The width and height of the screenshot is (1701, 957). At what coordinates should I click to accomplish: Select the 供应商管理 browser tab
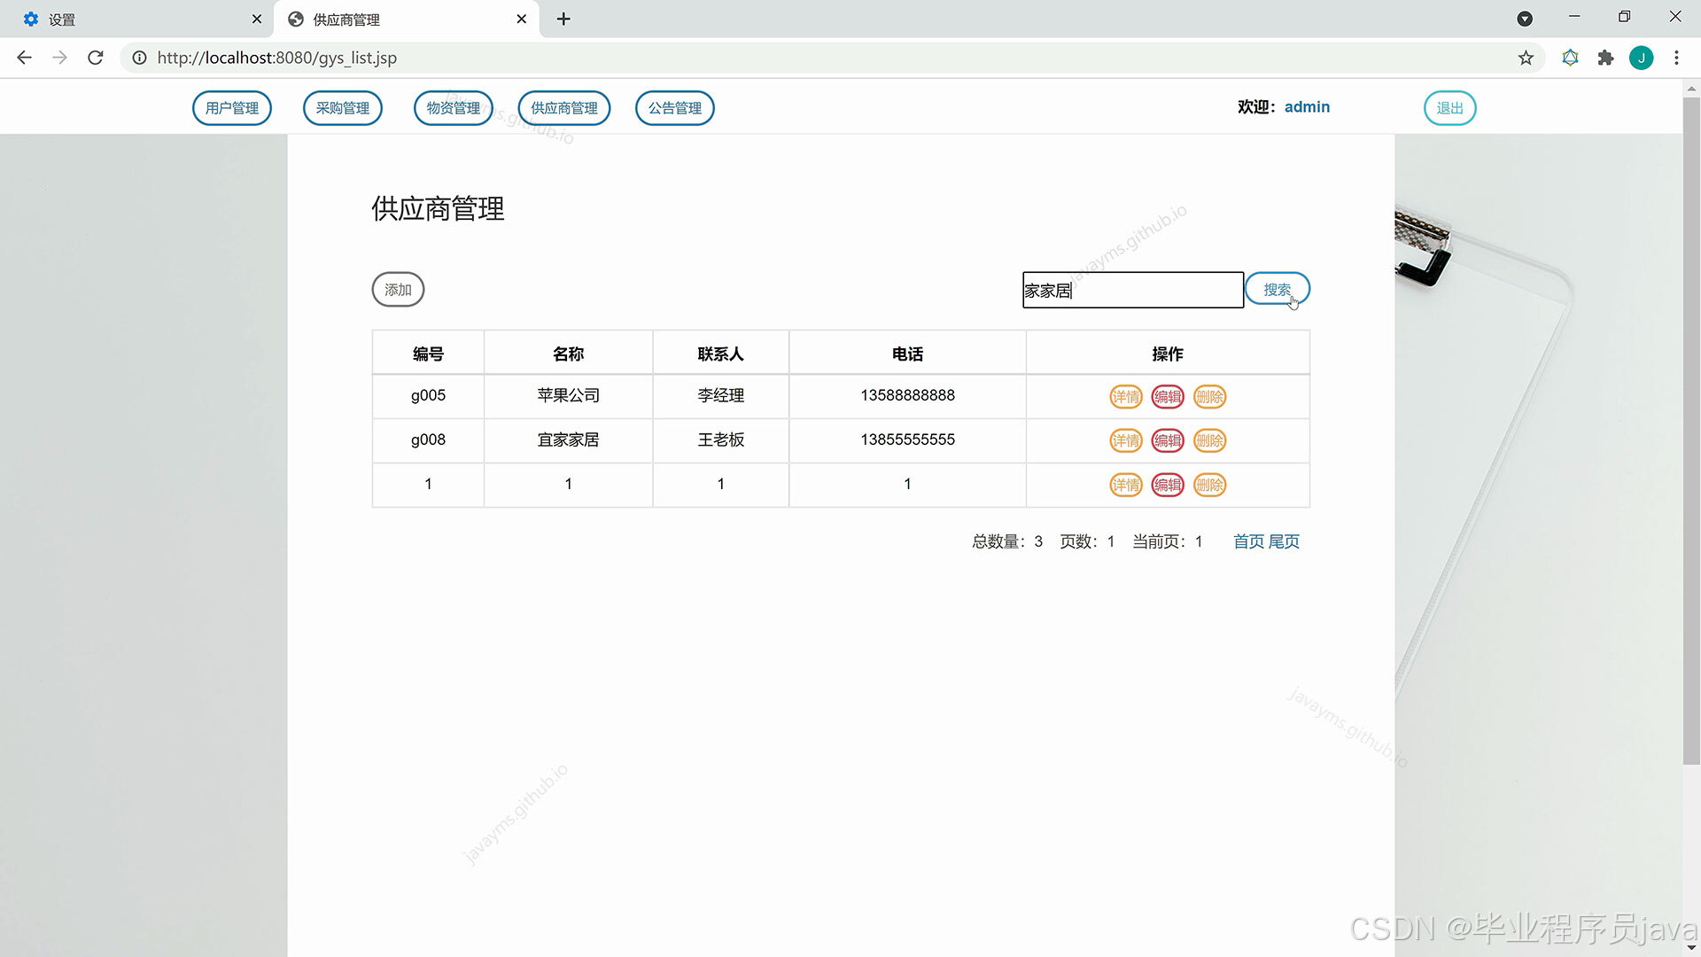[407, 19]
